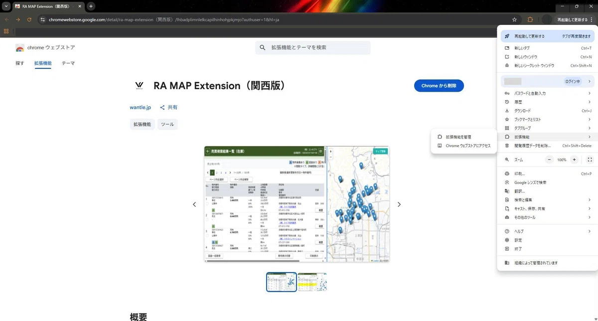Click the main extension screenshot image
The width and height of the screenshot is (598, 321).
pyautogui.click(x=297, y=204)
